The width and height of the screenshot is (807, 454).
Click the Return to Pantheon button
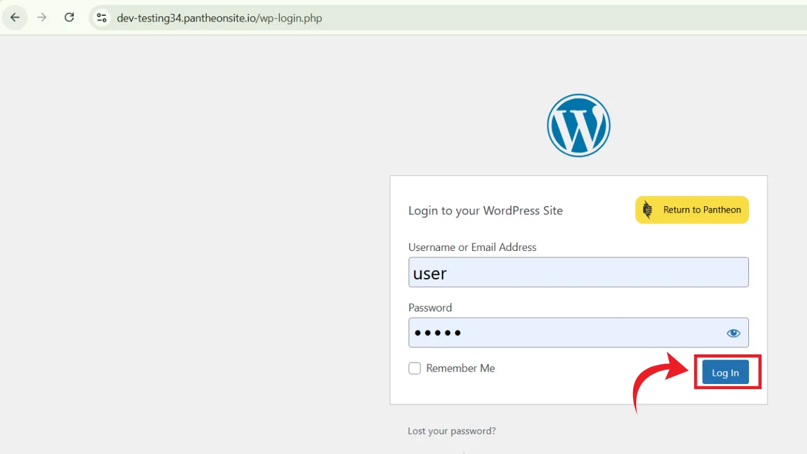[x=692, y=210]
